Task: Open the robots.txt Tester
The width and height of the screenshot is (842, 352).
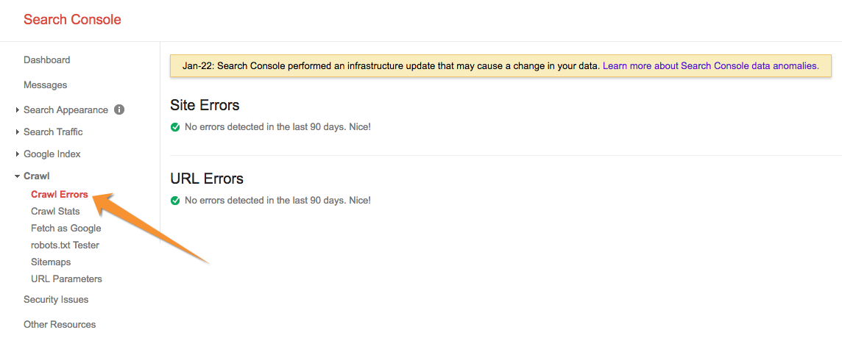Action: coord(65,245)
